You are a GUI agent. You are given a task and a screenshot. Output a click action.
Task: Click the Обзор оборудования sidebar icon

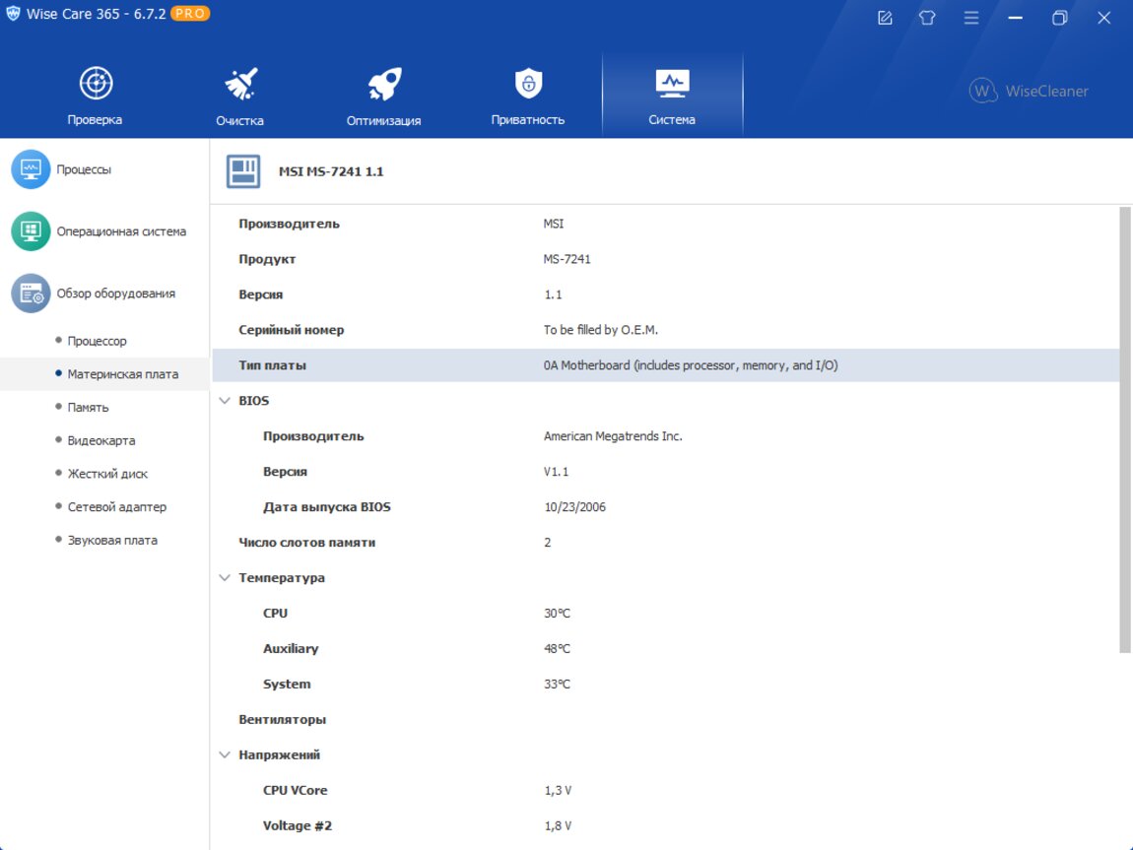tap(31, 294)
